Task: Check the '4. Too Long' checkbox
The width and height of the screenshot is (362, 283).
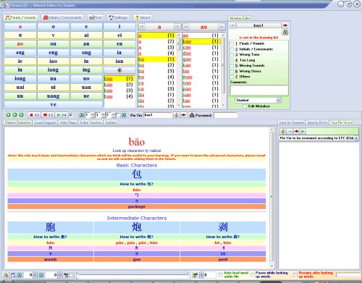Action: pyautogui.click(x=232, y=60)
